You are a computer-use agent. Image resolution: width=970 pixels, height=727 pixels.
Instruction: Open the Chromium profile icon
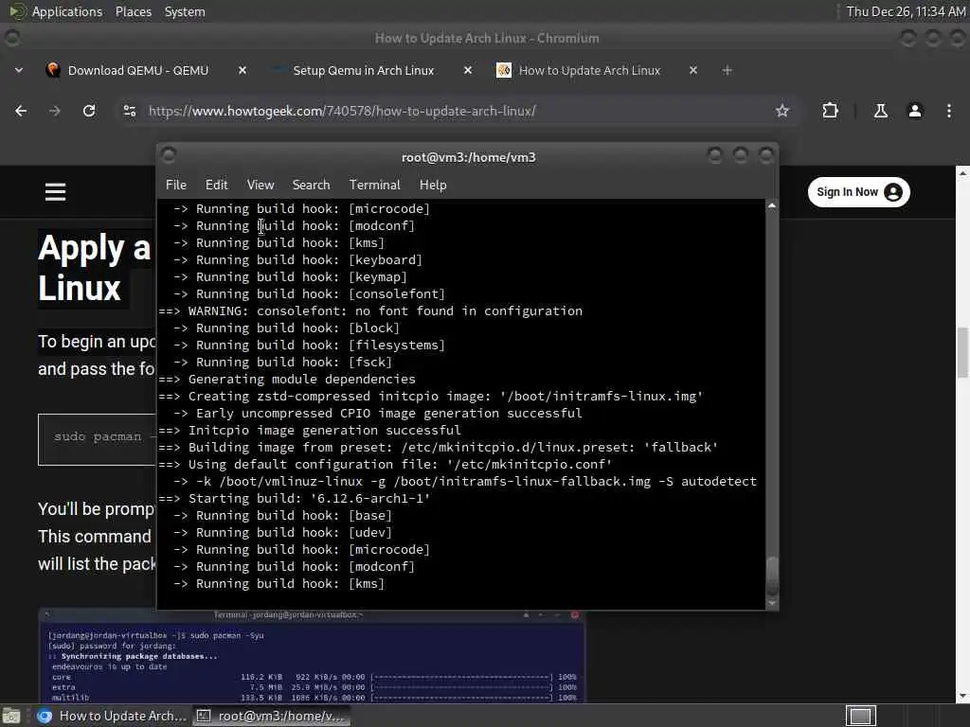pos(915,111)
